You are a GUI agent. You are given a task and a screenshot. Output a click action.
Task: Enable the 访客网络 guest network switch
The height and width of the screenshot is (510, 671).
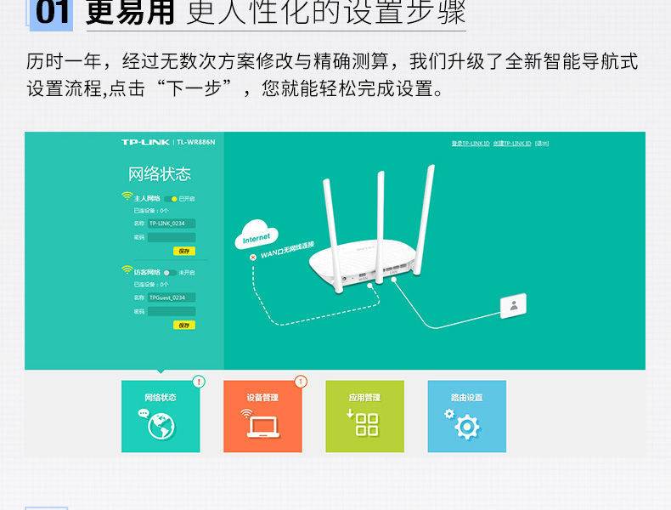pyautogui.click(x=170, y=273)
